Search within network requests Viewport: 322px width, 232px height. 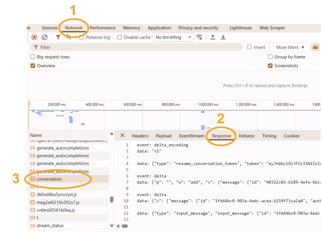pos(68,37)
